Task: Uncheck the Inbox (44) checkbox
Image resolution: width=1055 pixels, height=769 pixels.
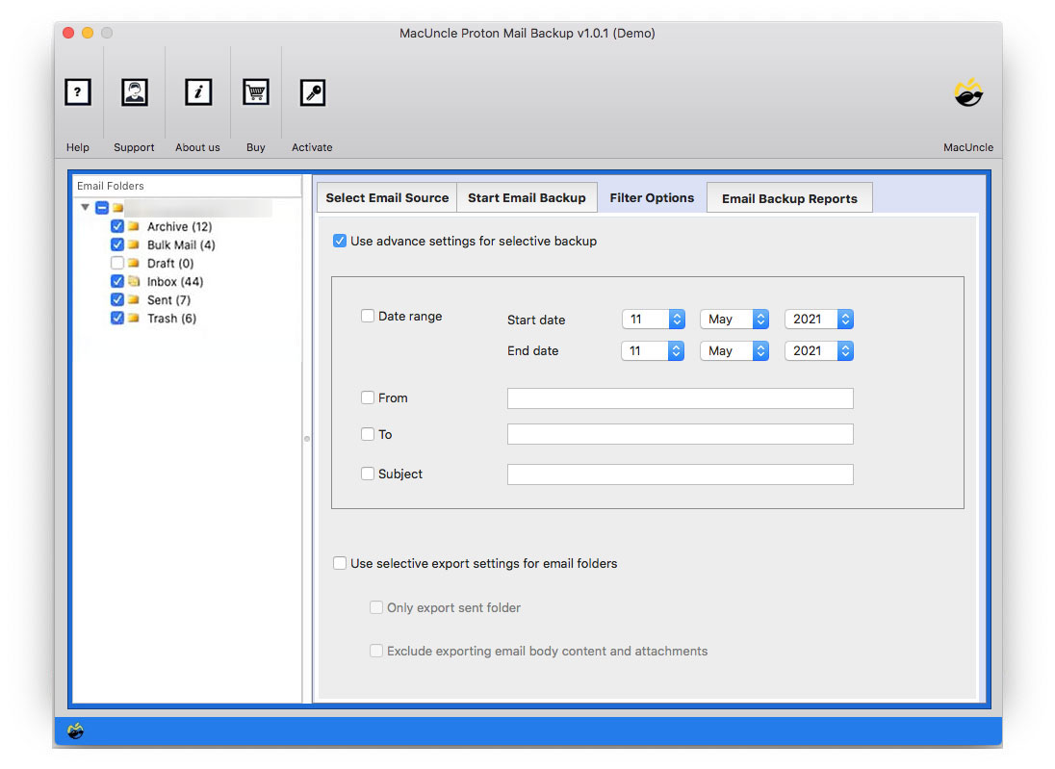Action: tap(117, 281)
